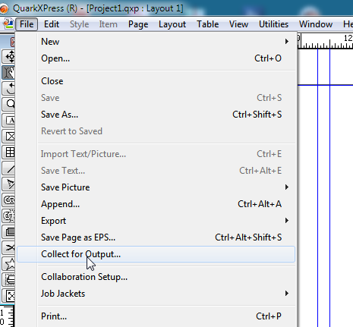The image size is (353, 327).
Task: Select the Composition Zones tool
Action: pyautogui.click(x=9, y=231)
